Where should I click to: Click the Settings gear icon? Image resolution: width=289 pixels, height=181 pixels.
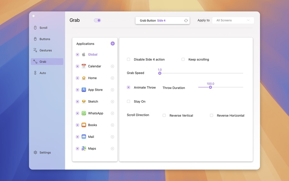pyautogui.click(x=35, y=152)
